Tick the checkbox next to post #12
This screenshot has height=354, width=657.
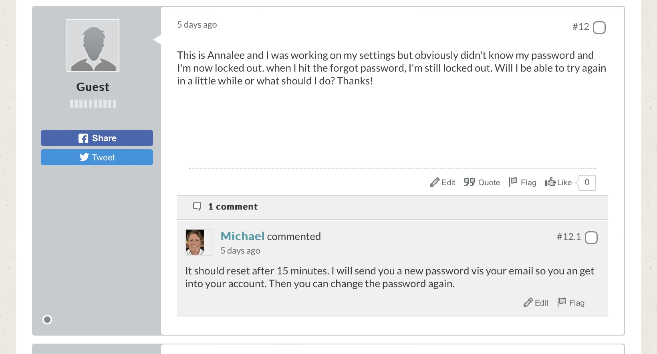599,28
